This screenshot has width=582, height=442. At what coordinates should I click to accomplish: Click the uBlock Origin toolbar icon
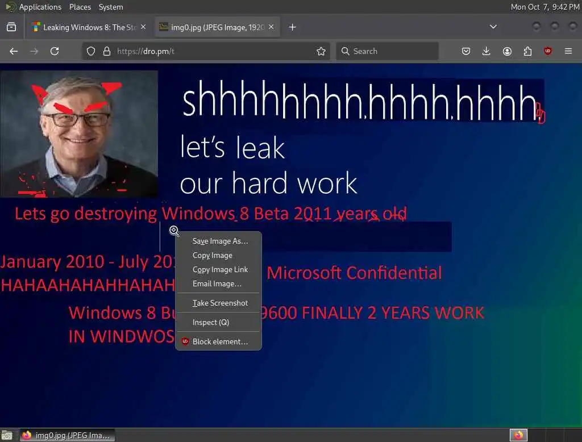tap(548, 51)
